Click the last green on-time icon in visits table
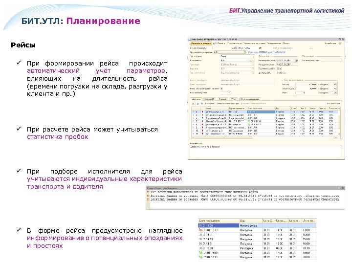This screenshot has height=264, width=352. click(201, 257)
